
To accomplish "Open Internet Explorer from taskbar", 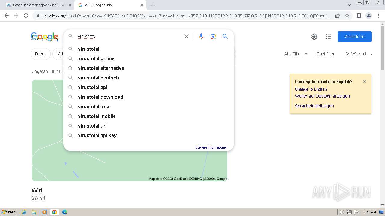I will [x=24, y=212].
